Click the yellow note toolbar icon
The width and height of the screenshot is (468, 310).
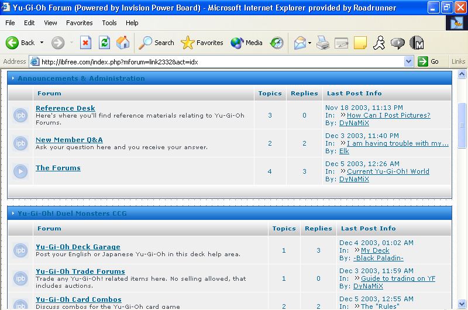[x=360, y=43]
